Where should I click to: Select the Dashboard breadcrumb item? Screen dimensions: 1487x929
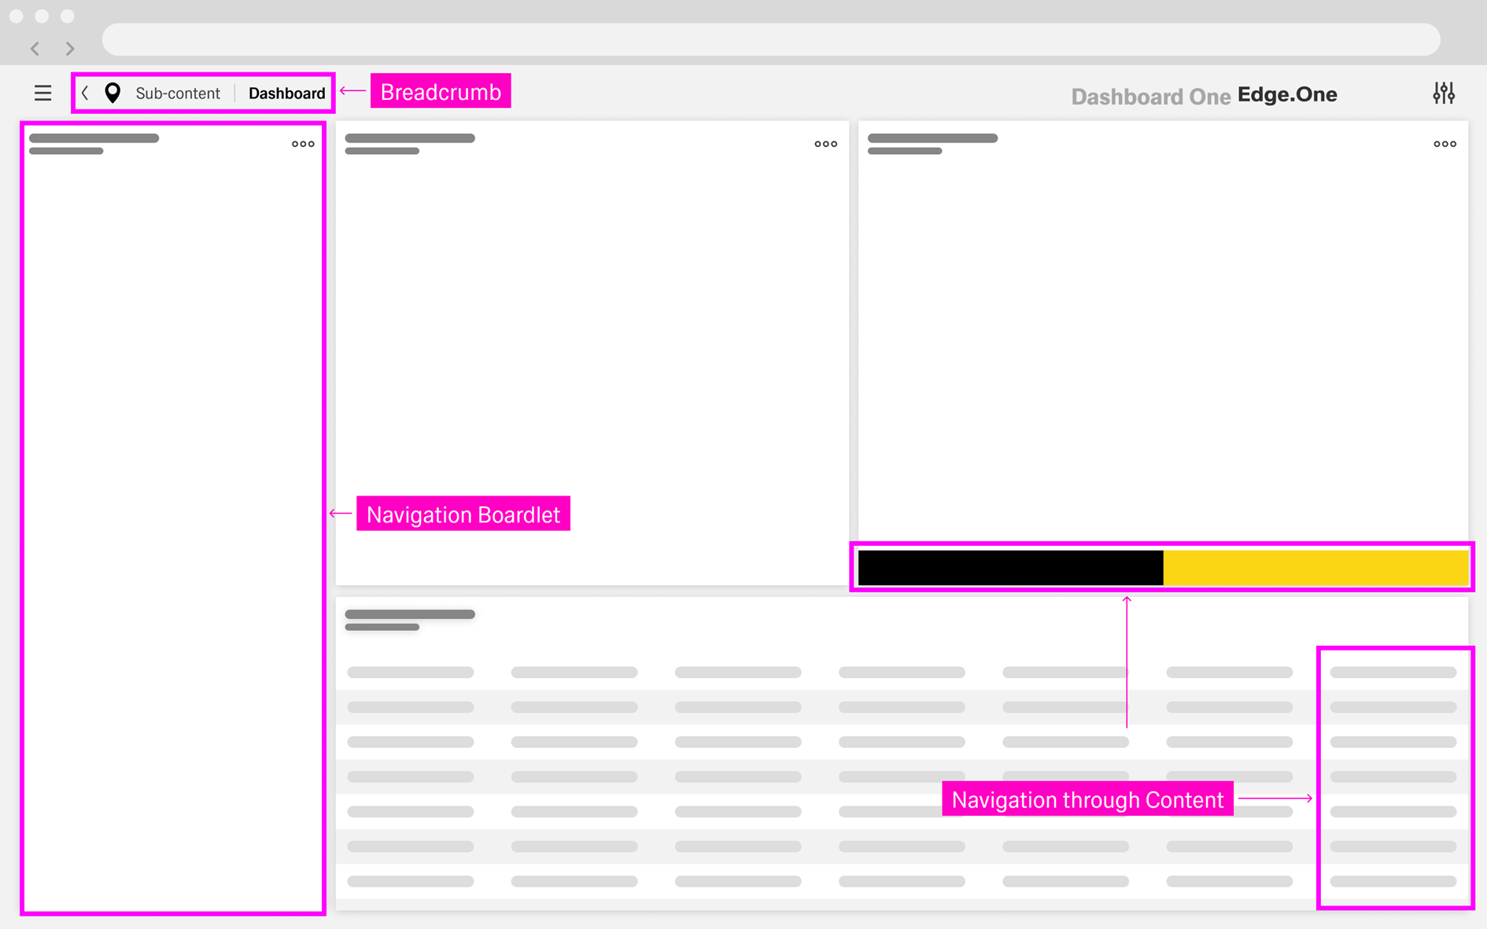pyautogui.click(x=286, y=93)
